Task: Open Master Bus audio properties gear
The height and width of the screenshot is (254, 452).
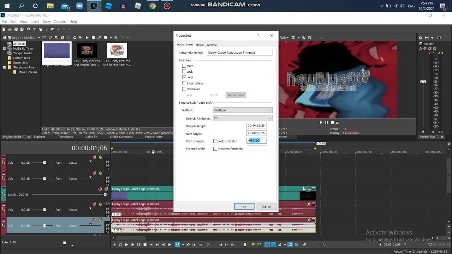Action: (421, 38)
